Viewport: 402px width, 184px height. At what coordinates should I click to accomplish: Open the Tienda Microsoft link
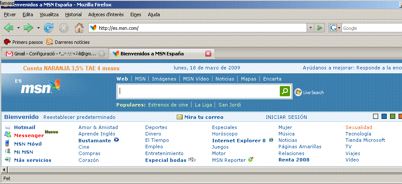pyautogui.click(x=365, y=140)
